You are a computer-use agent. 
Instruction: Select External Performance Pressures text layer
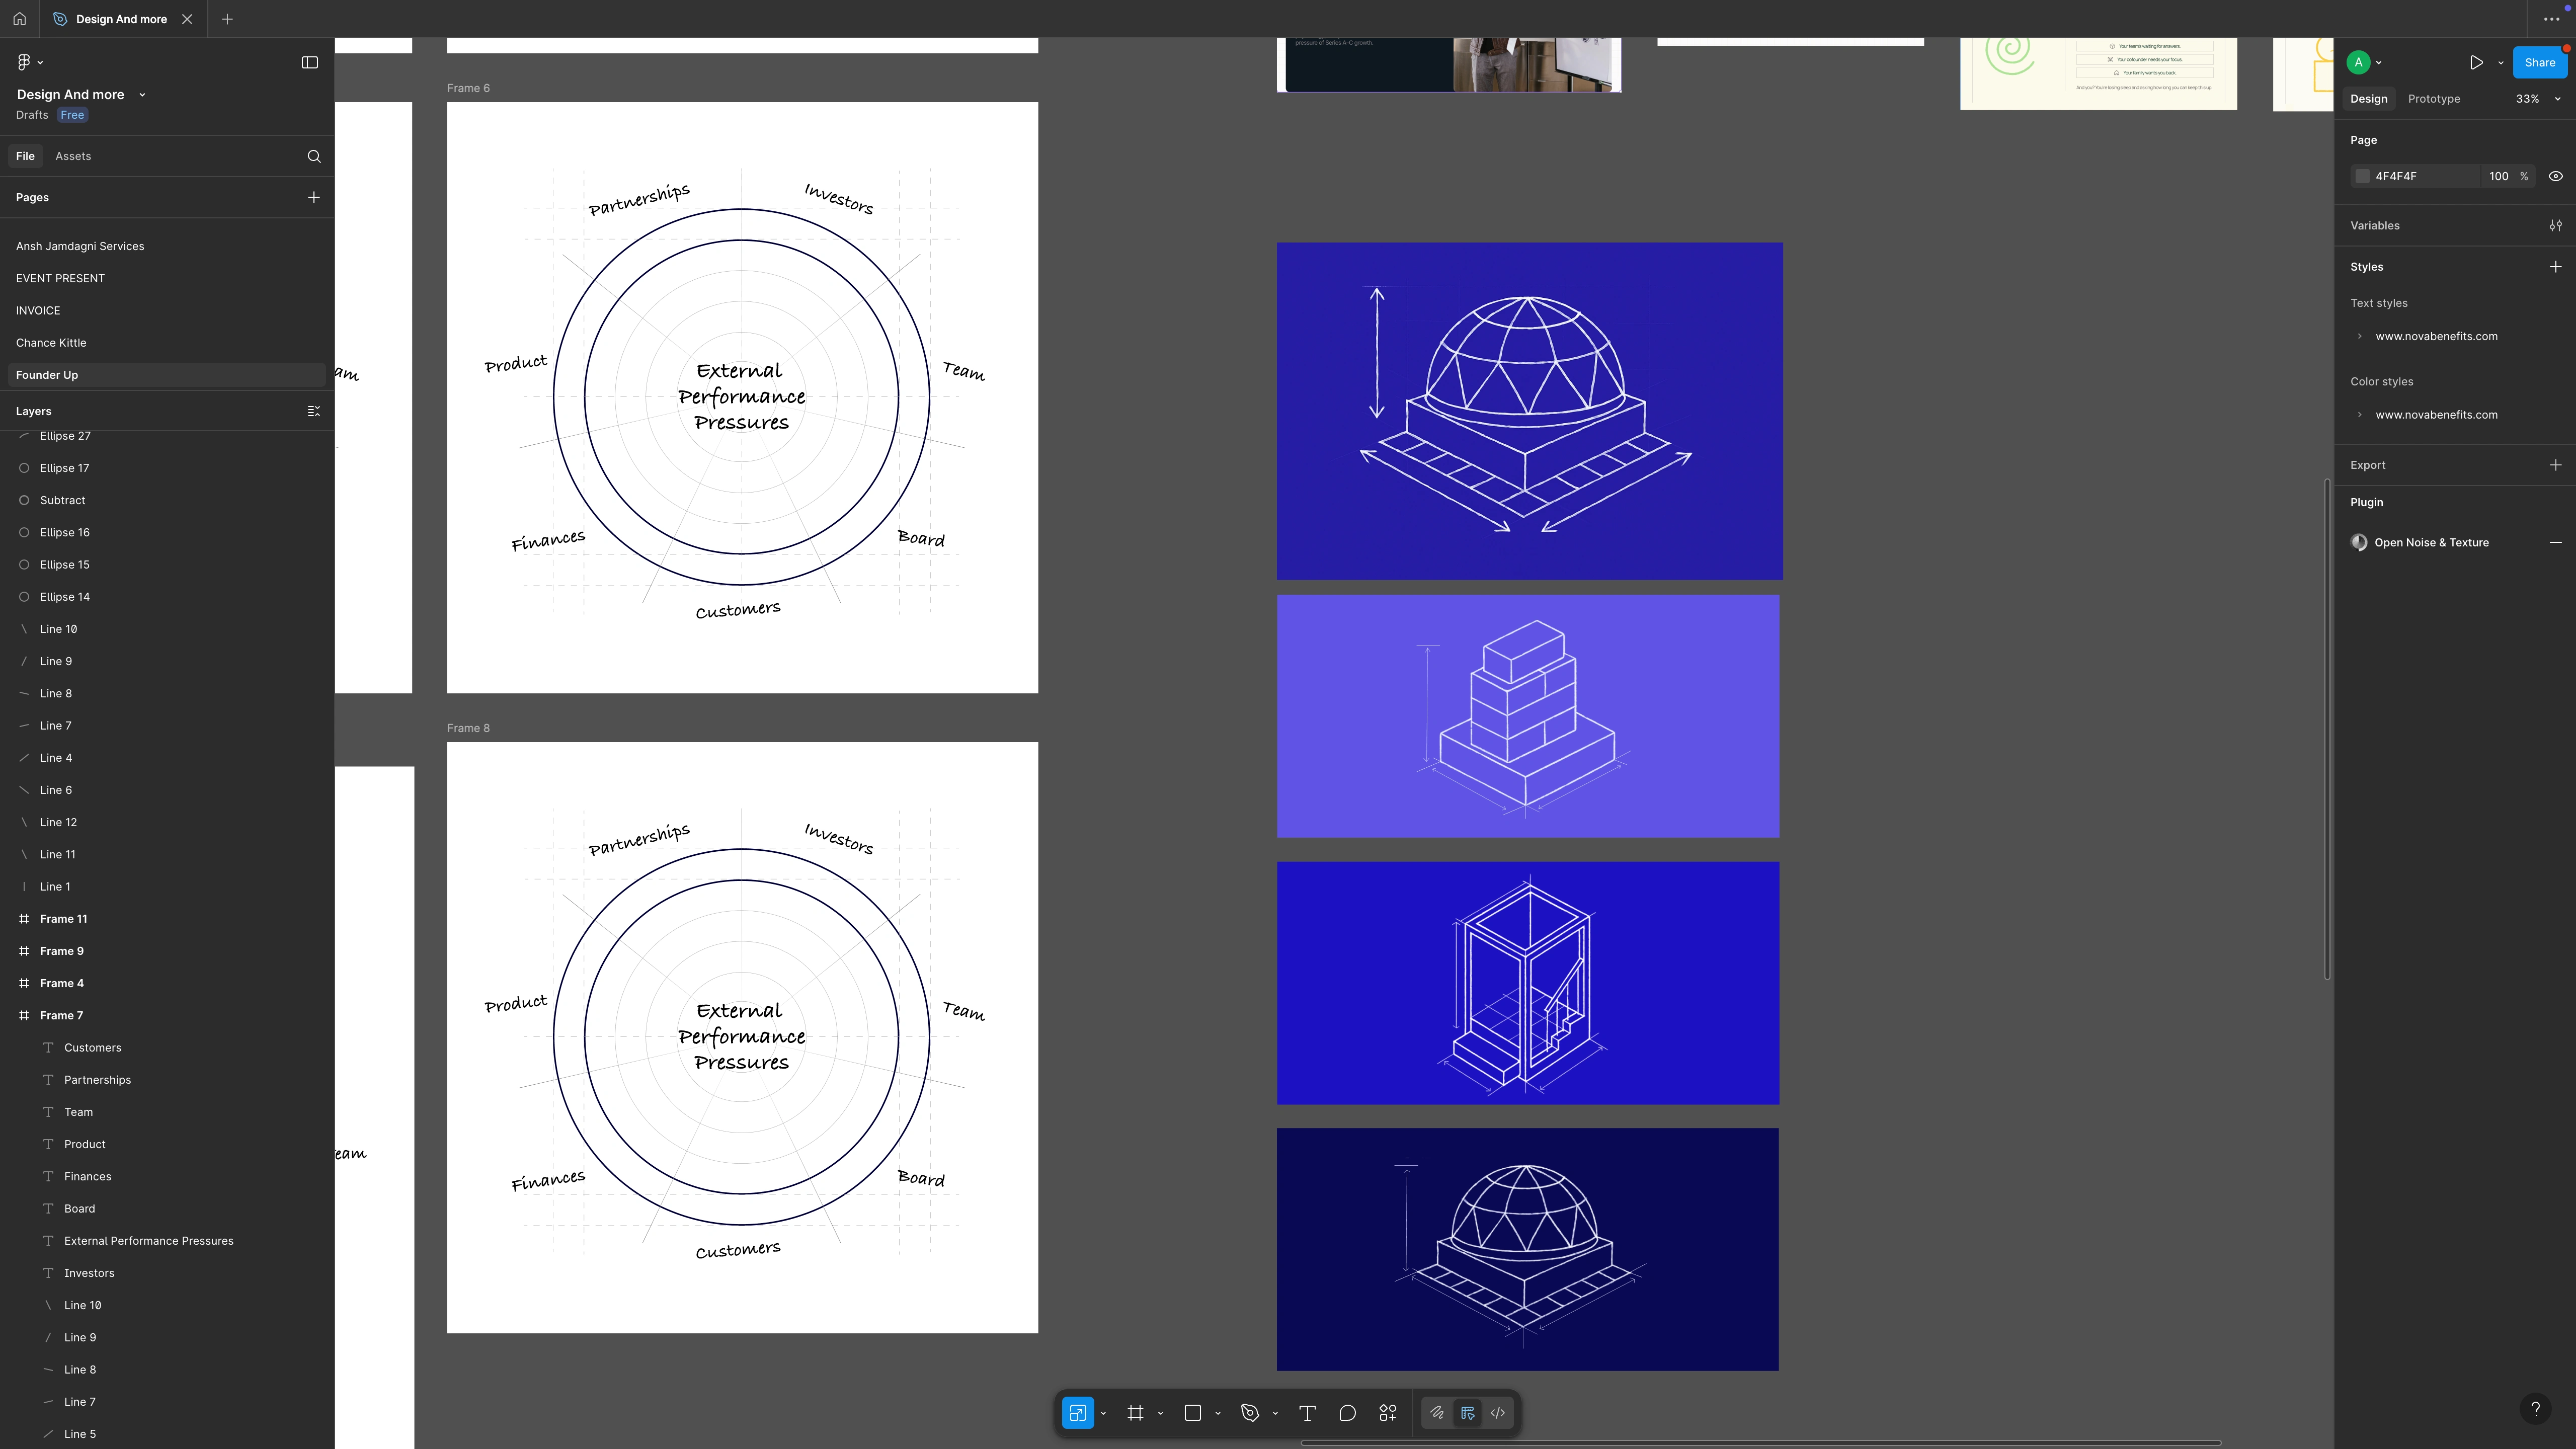point(148,1241)
